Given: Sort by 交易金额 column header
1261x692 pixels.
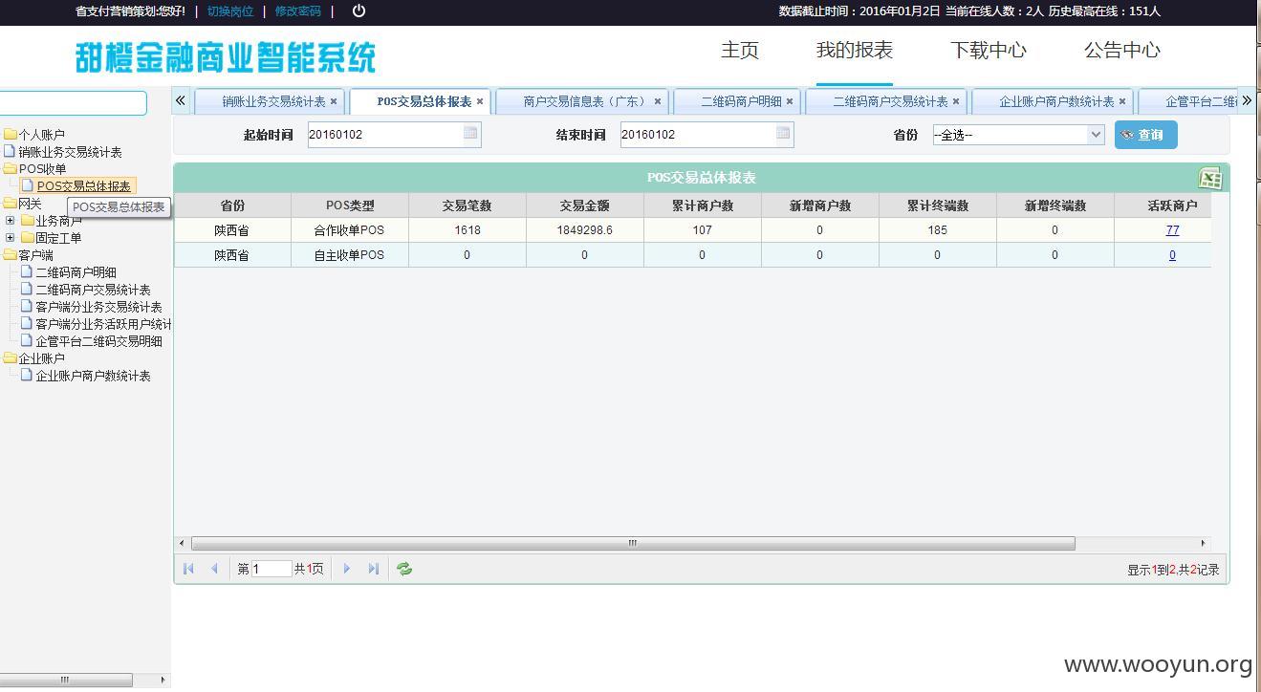Looking at the screenshot, I should pyautogui.click(x=585, y=205).
